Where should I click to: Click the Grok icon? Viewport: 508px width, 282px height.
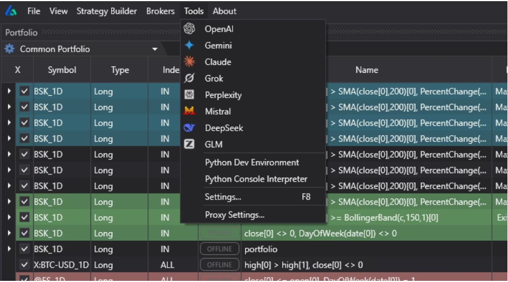coord(189,78)
